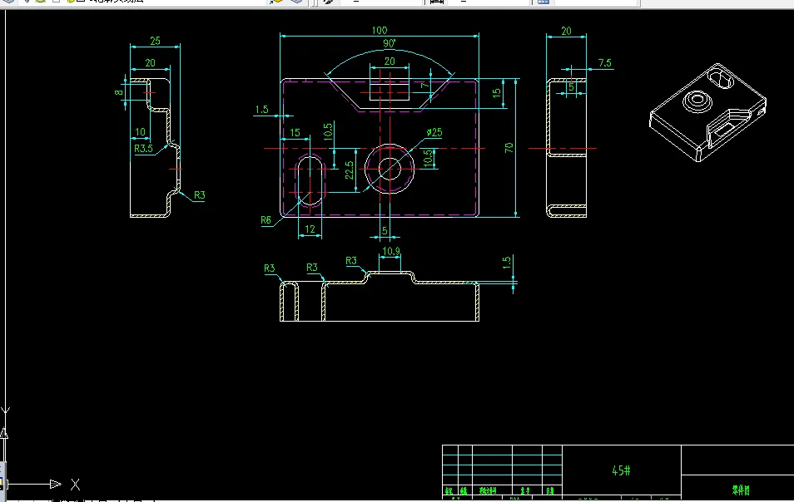
Task: Click the 8 dimension in the left view
Action: pos(118,92)
